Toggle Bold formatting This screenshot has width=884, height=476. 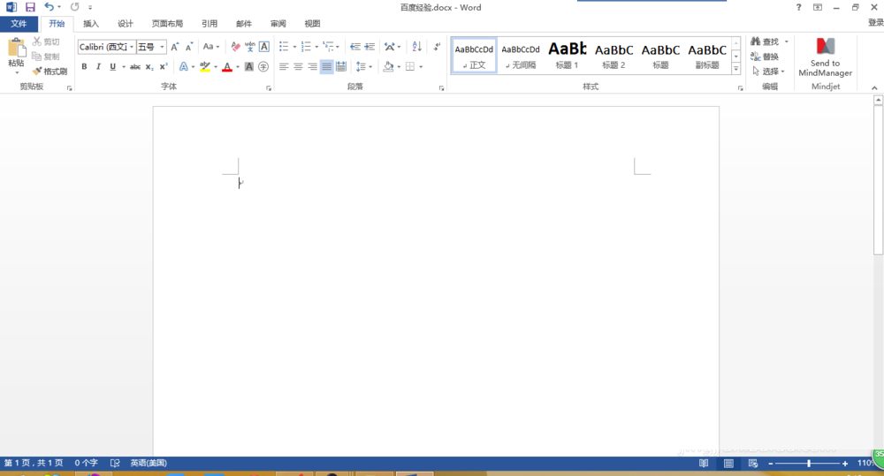click(84, 67)
